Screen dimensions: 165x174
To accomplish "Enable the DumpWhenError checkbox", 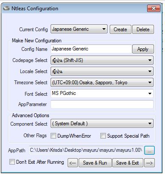I will (53, 136).
